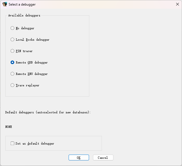
Task: Click the NONE default debugger text
Action: (x=9, y=127)
